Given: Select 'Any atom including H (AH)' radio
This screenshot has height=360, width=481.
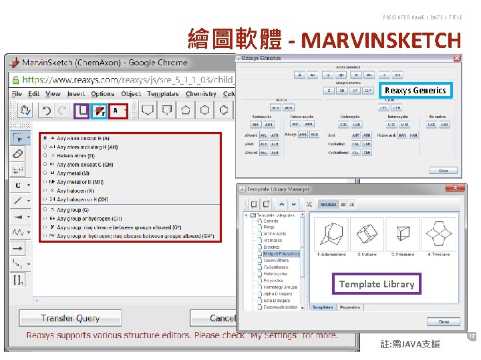Looking at the screenshot, I should 45,147.
